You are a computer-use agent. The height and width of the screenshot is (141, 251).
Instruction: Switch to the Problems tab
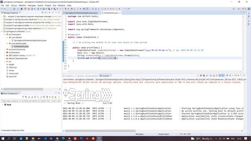(x=68, y=76)
